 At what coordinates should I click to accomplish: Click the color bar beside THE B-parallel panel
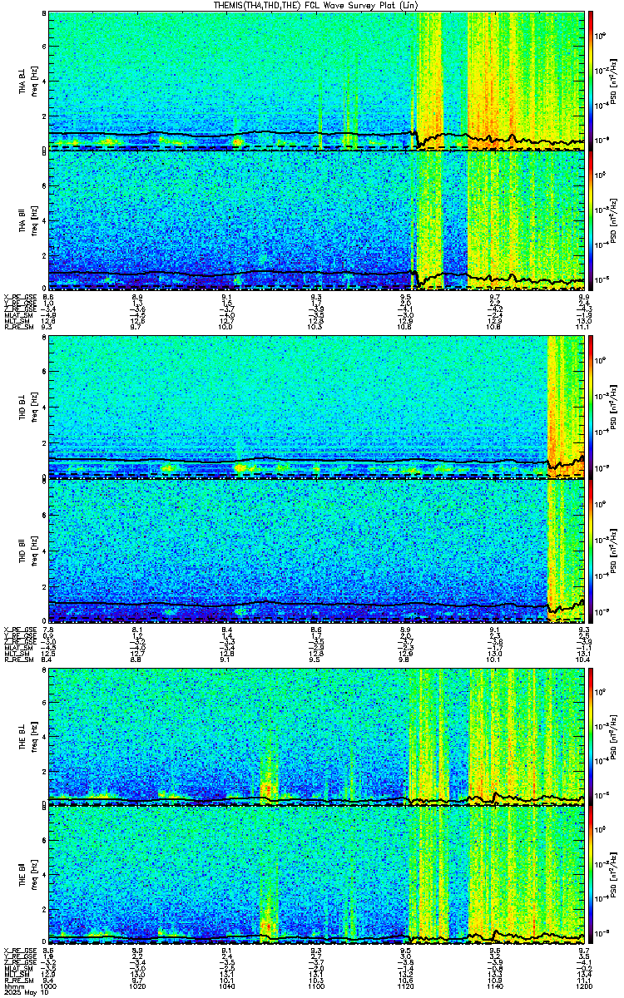[591, 877]
